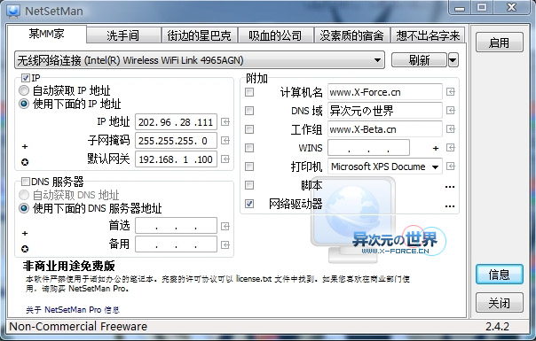Select 使用下面的 DNS 服务器地址 radio button
The width and height of the screenshot is (536, 341).
click(x=24, y=208)
